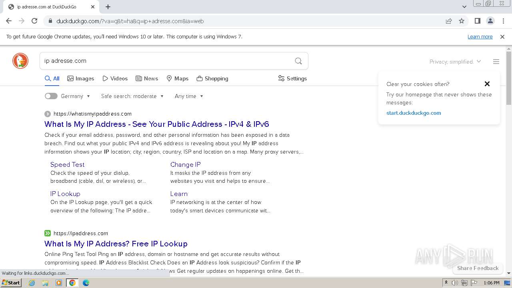Viewport: 512px width, 288px height.
Task: Click the search magnifier button
Action: [x=298, y=61]
